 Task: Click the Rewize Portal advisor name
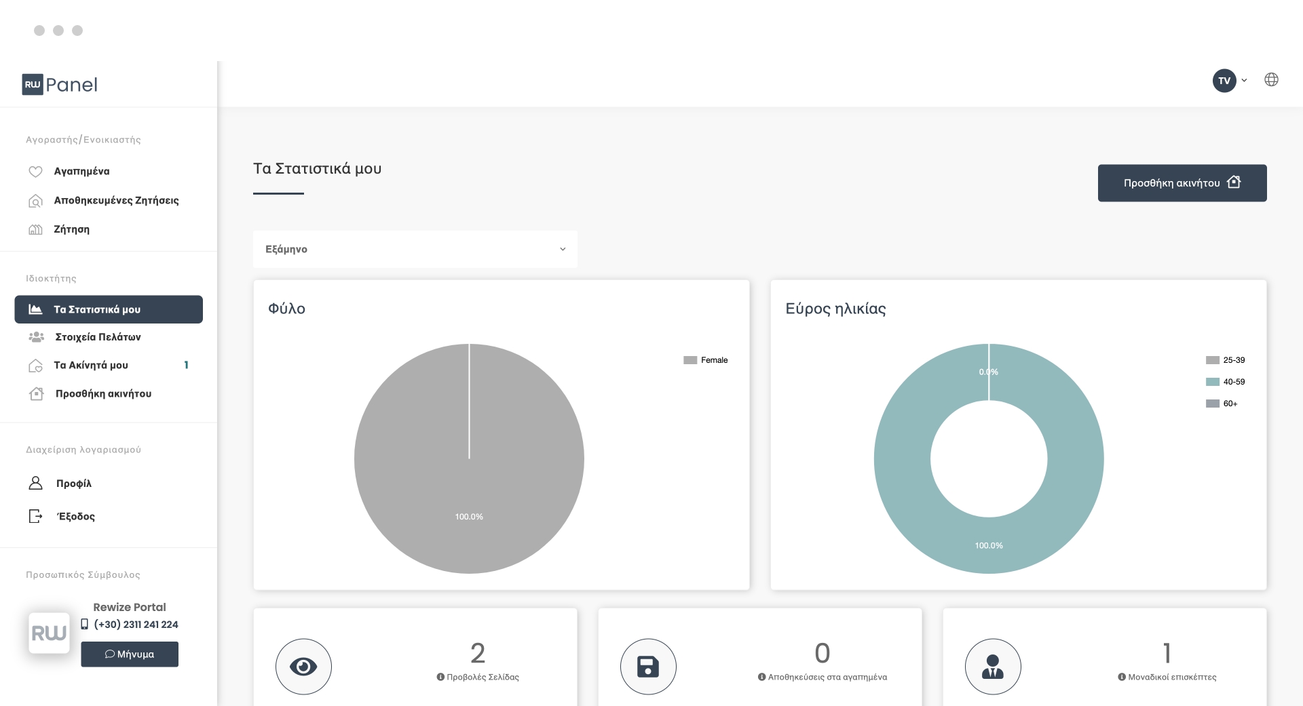(x=130, y=607)
